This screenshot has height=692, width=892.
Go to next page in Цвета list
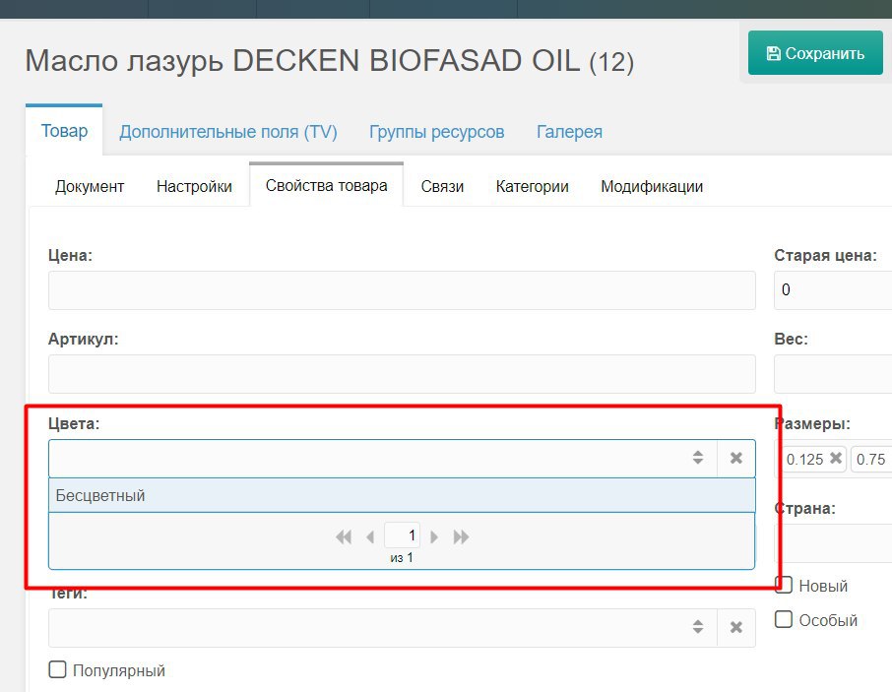(434, 536)
